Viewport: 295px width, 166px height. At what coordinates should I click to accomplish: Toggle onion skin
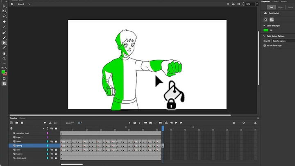(145, 123)
